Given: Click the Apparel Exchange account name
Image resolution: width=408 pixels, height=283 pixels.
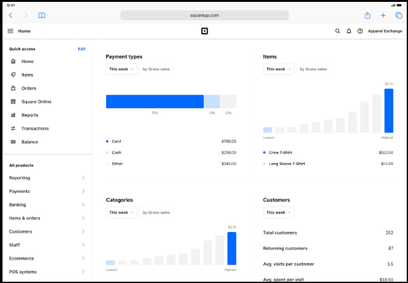Looking at the screenshot, I should click(x=385, y=31).
